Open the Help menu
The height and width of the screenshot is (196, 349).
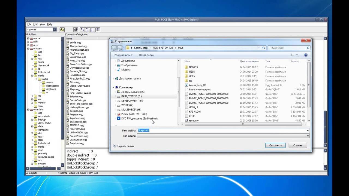(x=50, y=24)
